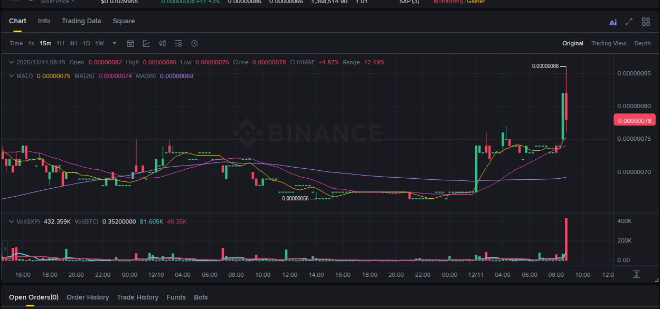
Task: Enable the 1s timeframe interval
Action: pyautogui.click(x=31, y=43)
